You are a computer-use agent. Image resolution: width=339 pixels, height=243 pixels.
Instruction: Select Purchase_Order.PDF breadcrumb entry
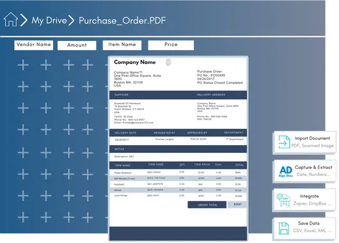point(122,20)
